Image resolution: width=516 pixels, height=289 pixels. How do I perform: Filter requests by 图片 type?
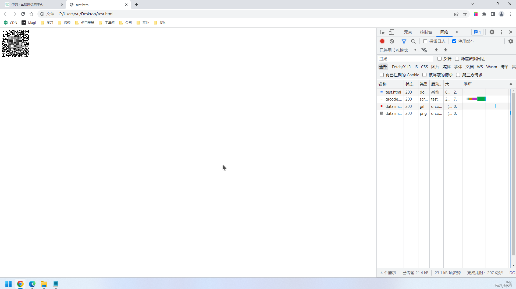tap(435, 67)
